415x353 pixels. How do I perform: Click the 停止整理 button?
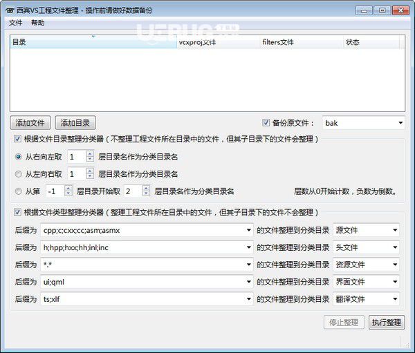click(344, 323)
